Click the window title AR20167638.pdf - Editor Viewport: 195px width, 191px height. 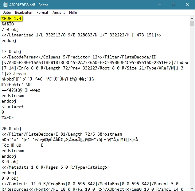click(29, 5)
